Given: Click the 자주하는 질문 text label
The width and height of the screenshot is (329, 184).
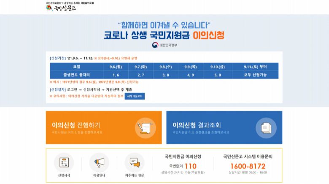Looking at the screenshot, I should (x=134, y=175).
